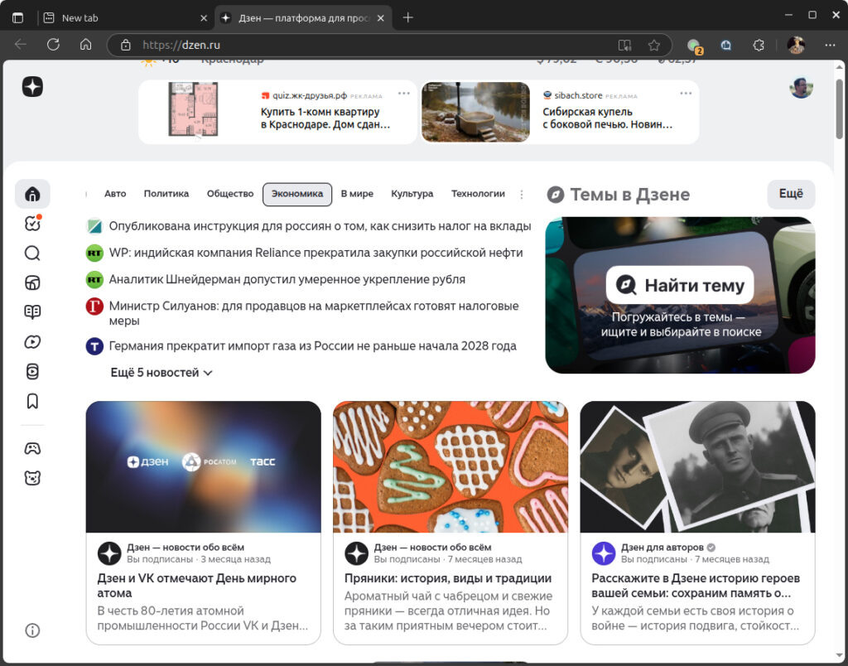Open the video play icon in sidebar

tap(32, 342)
